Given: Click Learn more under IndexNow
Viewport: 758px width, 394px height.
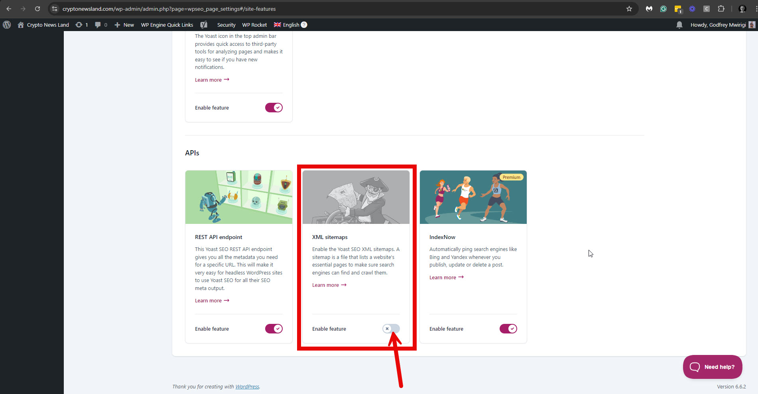Looking at the screenshot, I should (447, 277).
